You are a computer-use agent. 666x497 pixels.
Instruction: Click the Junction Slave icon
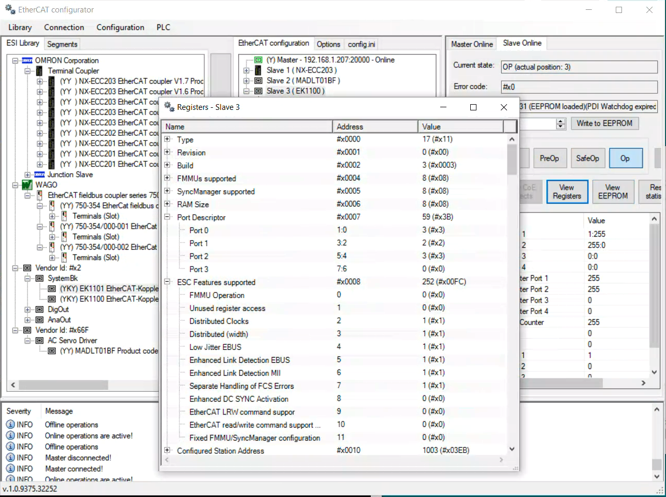39,175
